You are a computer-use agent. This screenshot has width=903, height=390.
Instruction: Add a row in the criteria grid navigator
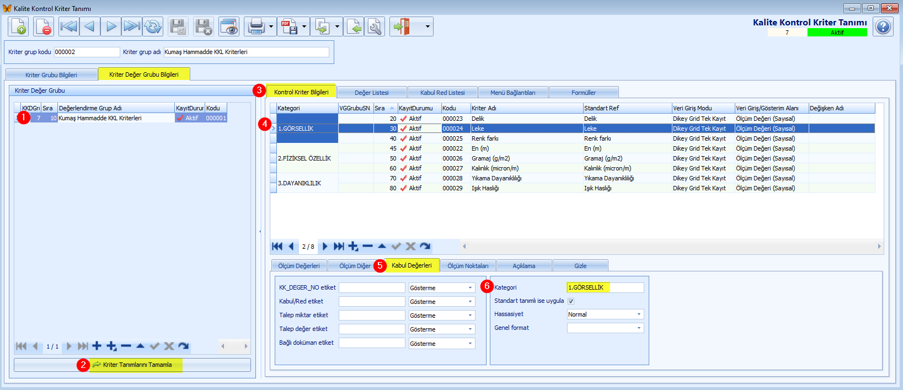click(x=353, y=246)
